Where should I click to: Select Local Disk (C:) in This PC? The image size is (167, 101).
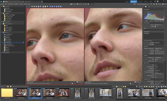[x=9, y=34]
